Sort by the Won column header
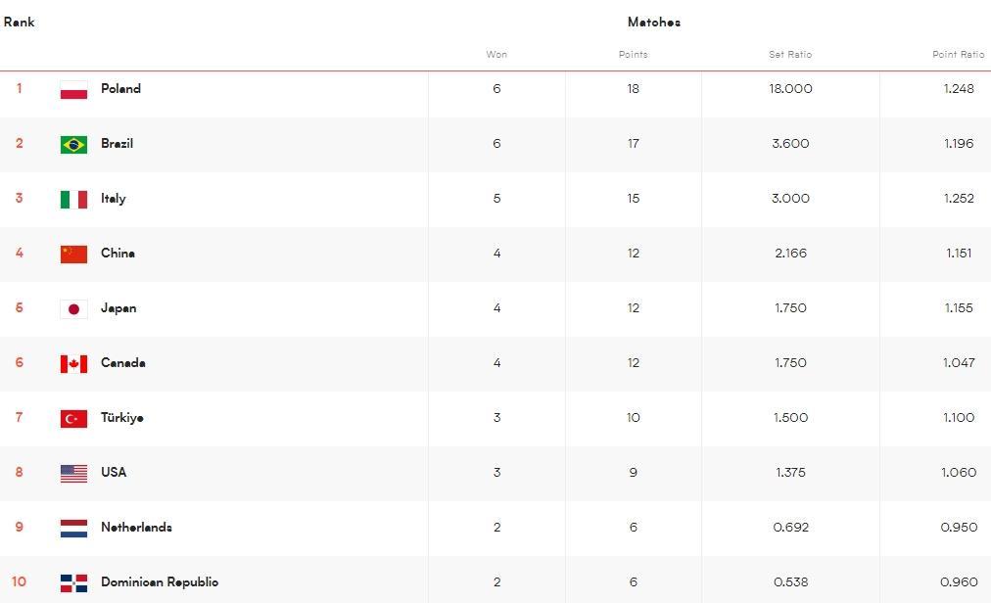 click(496, 55)
